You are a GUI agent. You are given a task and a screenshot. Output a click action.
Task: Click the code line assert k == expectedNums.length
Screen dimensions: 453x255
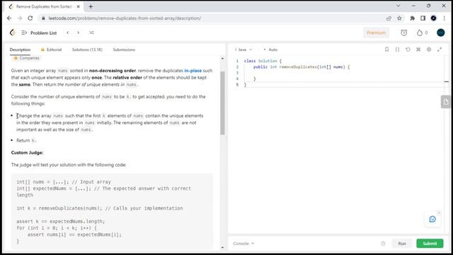(61, 222)
